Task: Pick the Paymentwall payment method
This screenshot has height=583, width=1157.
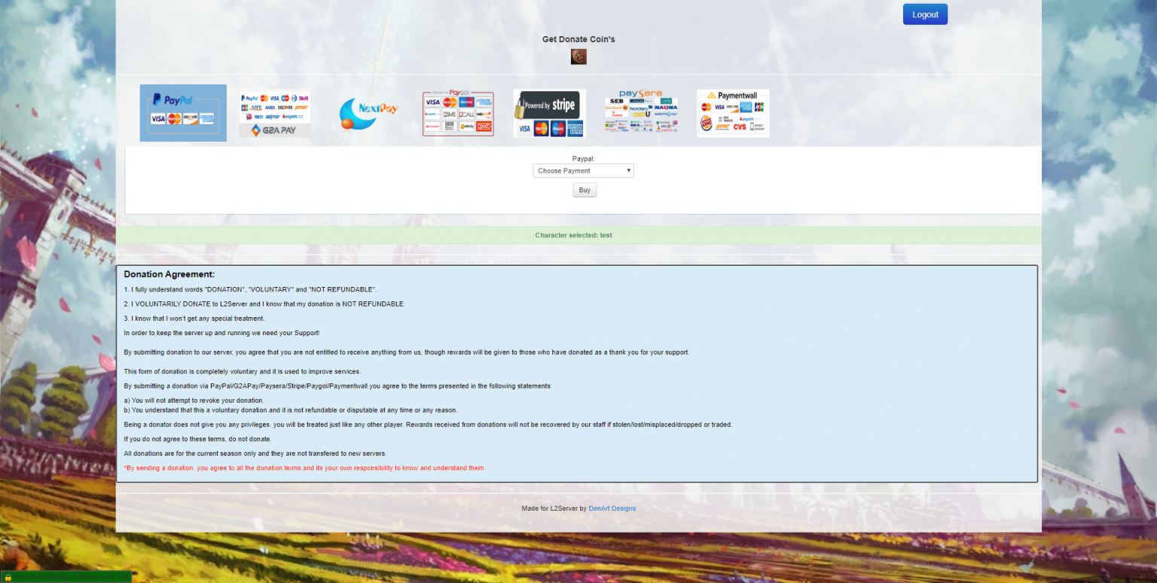Action: (x=732, y=113)
